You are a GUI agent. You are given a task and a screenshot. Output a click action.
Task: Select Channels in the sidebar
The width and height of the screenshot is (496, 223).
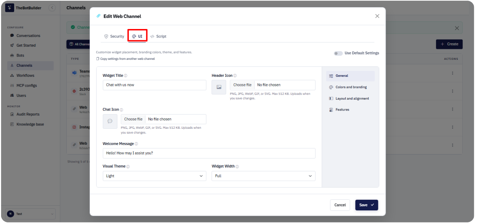(30, 65)
